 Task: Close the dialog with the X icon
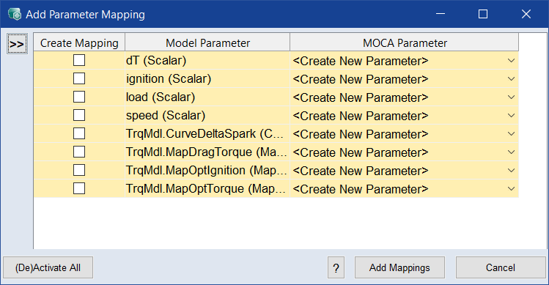(526, 14)
